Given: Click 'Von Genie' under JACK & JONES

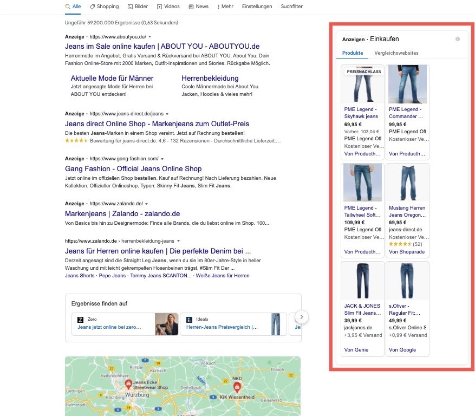Looking at the screenshot, I should [x=356, y=350].
